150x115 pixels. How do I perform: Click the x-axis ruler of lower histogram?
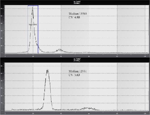coord(77,113)
